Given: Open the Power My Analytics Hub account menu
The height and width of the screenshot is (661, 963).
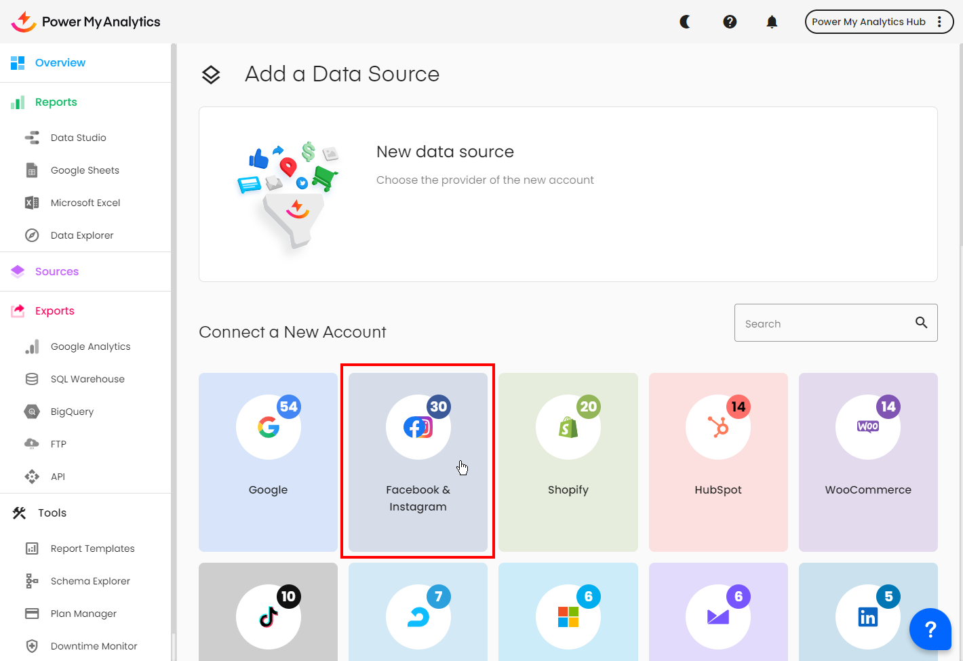Looking at the screenshot, I should pyautogui.click(x=878, y=22).
